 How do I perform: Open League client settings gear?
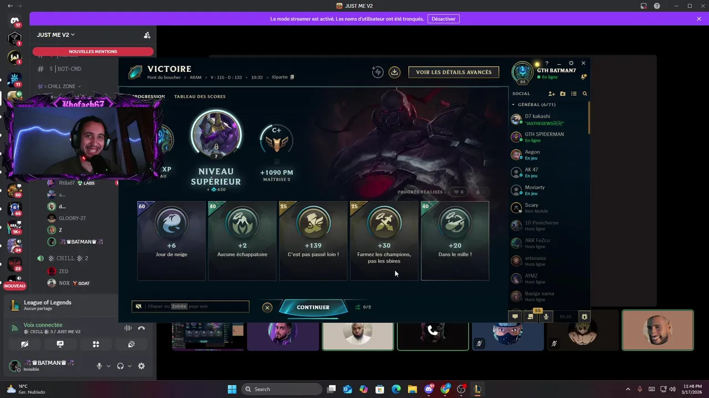tap(571, 64)
